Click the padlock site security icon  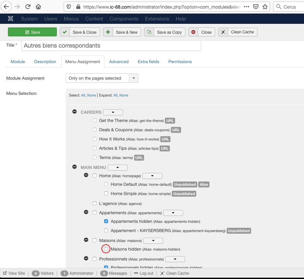coord(78,7)
